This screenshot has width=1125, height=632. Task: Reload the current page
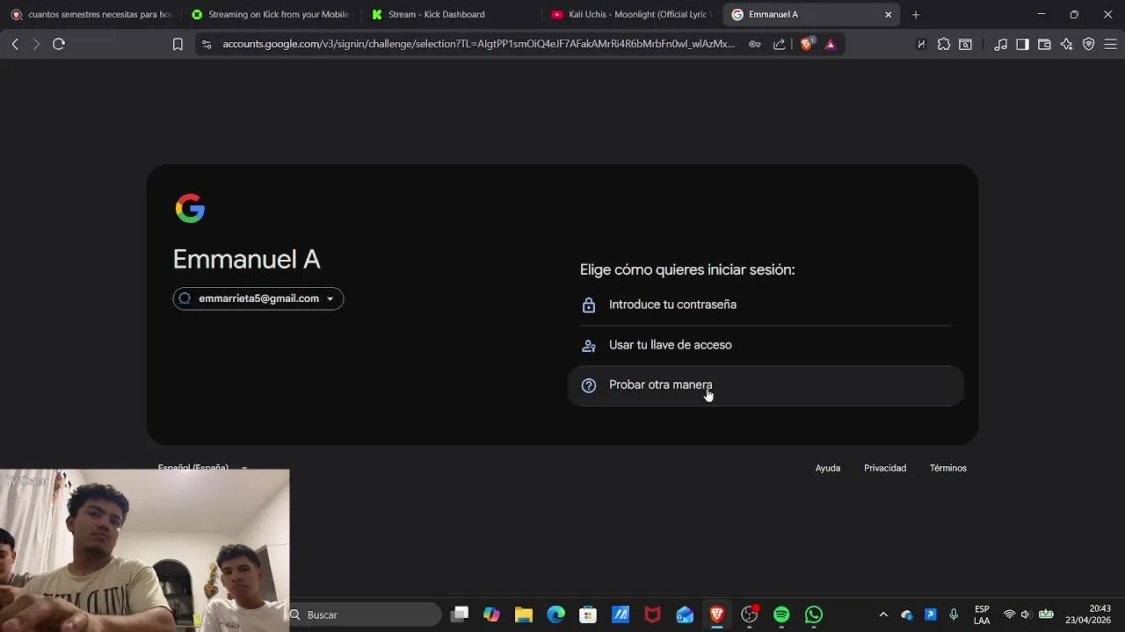click(59, 44)
